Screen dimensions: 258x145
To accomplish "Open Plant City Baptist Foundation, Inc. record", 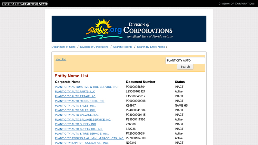I will (82, 143).
